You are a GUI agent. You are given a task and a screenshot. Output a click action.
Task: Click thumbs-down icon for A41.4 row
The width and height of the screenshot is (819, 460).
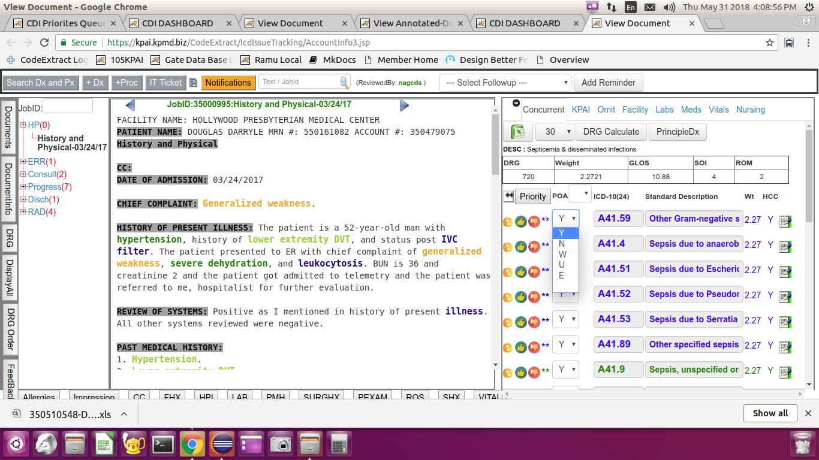click(x=533, y=247)
